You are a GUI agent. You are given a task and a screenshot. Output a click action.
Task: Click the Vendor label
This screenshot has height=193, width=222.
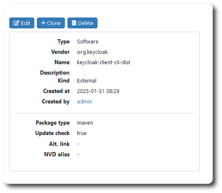[x=60, y=52]
